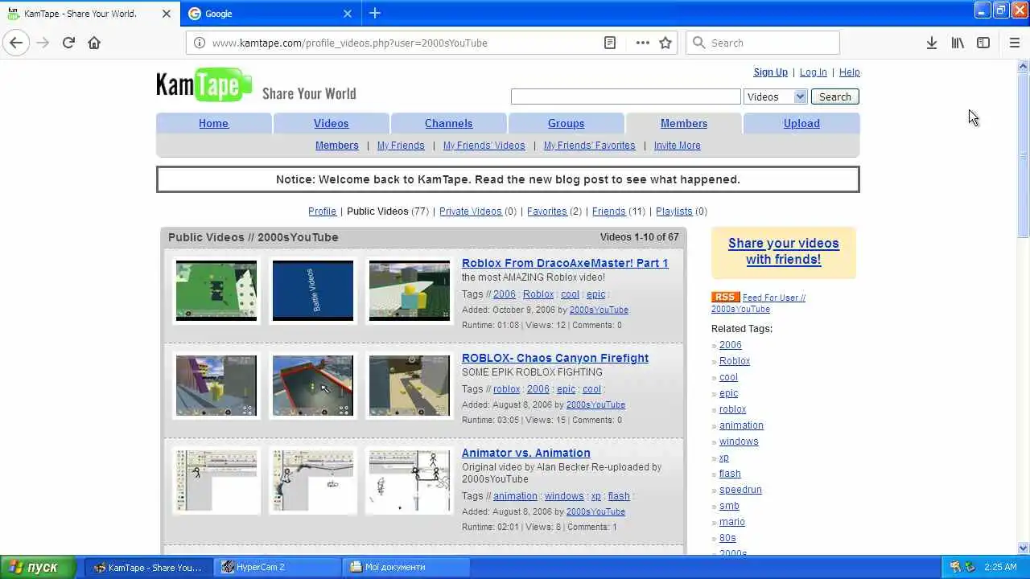This screenshot has height=579, width=1030.
Task: Click the KamTape taskbar button
Action: point(149,567)
